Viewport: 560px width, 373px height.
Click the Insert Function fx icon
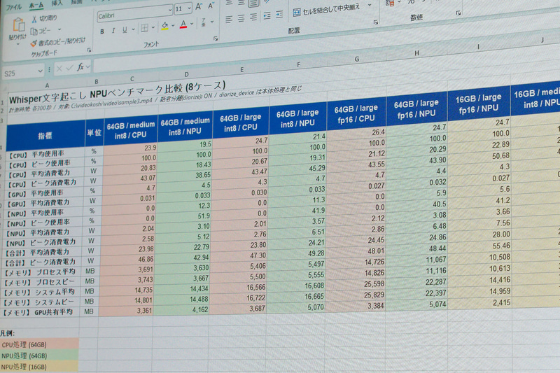(x=80, y=66)
